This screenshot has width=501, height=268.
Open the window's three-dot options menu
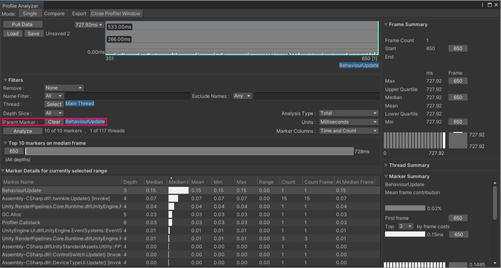click(x=483, y=4)
